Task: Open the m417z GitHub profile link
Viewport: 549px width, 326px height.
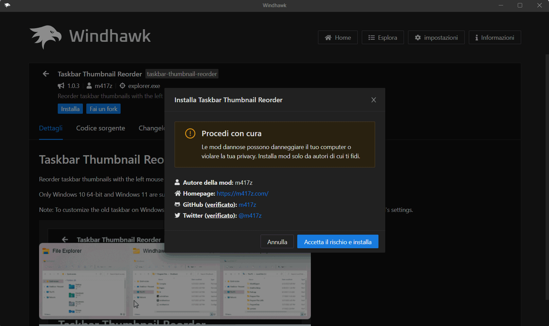Action: coord(247,205)
